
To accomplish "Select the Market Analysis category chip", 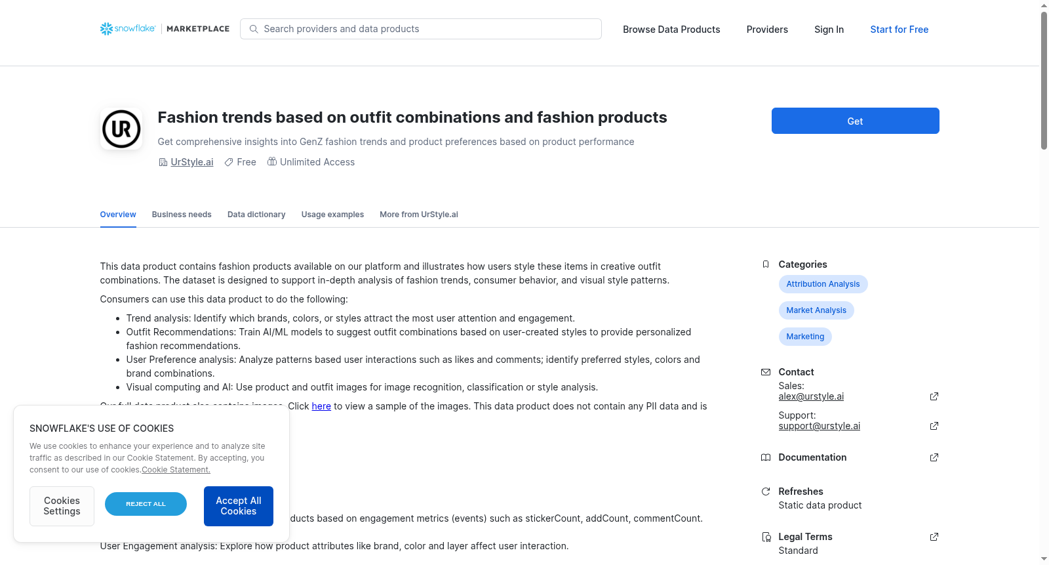I will [x=816, y=310].
